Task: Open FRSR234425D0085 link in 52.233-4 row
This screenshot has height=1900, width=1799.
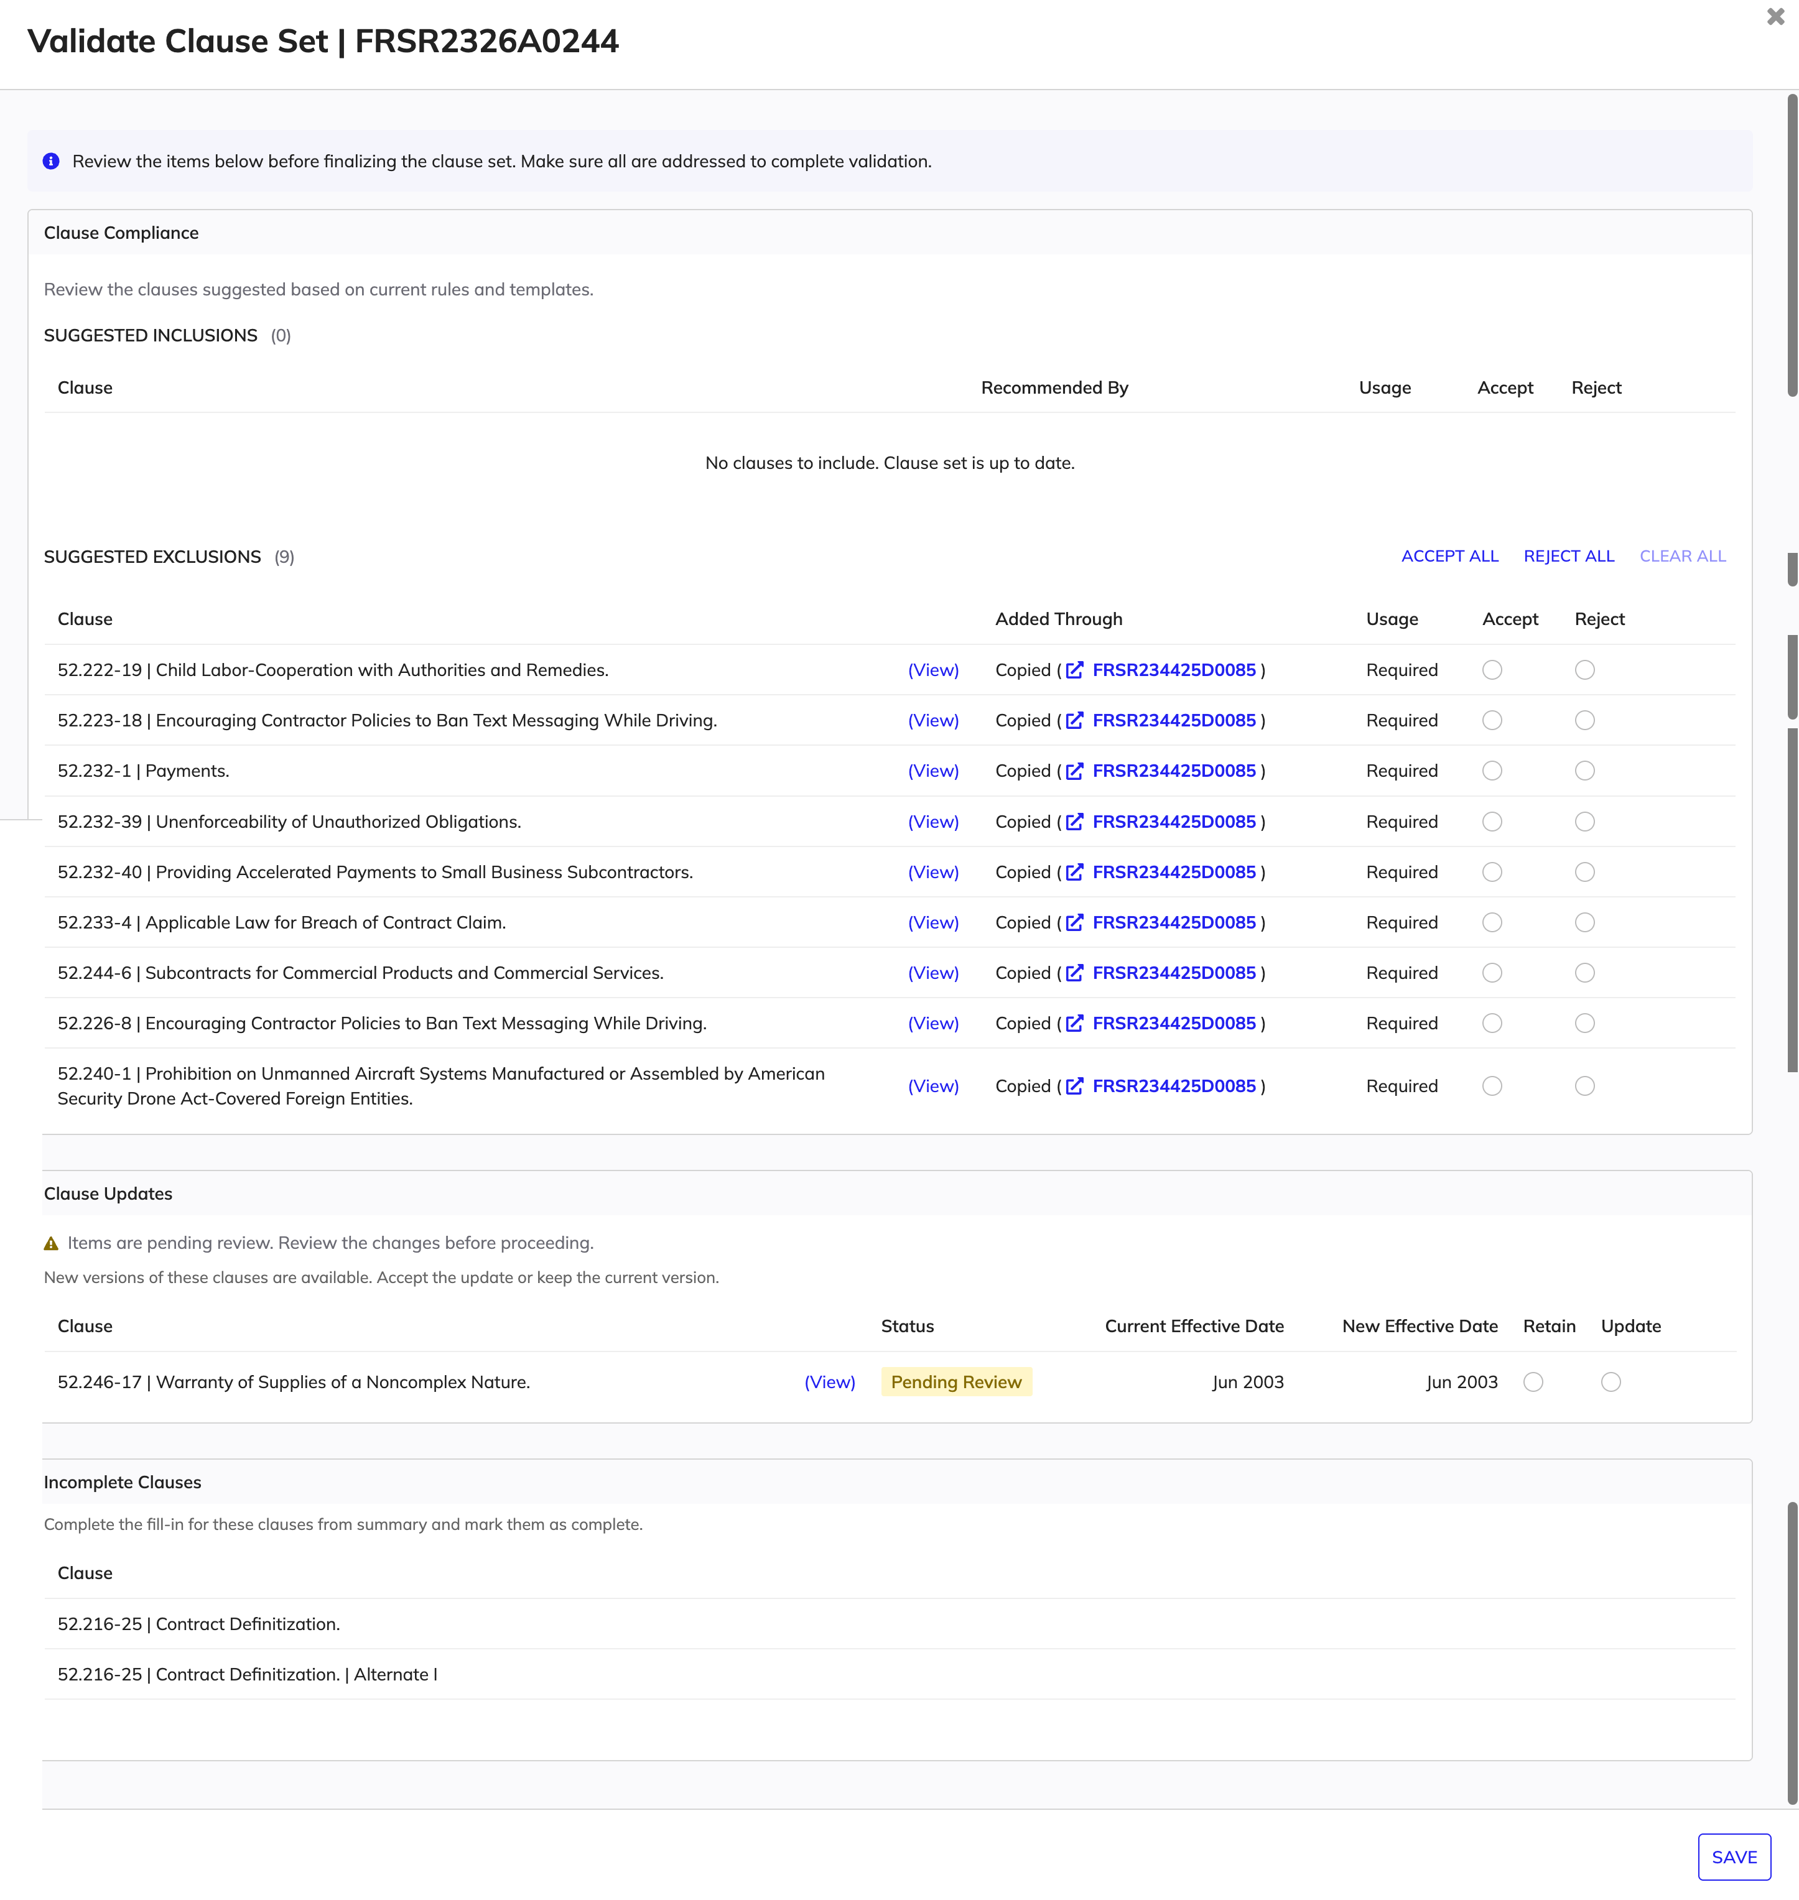Action: click(1174, 922)
